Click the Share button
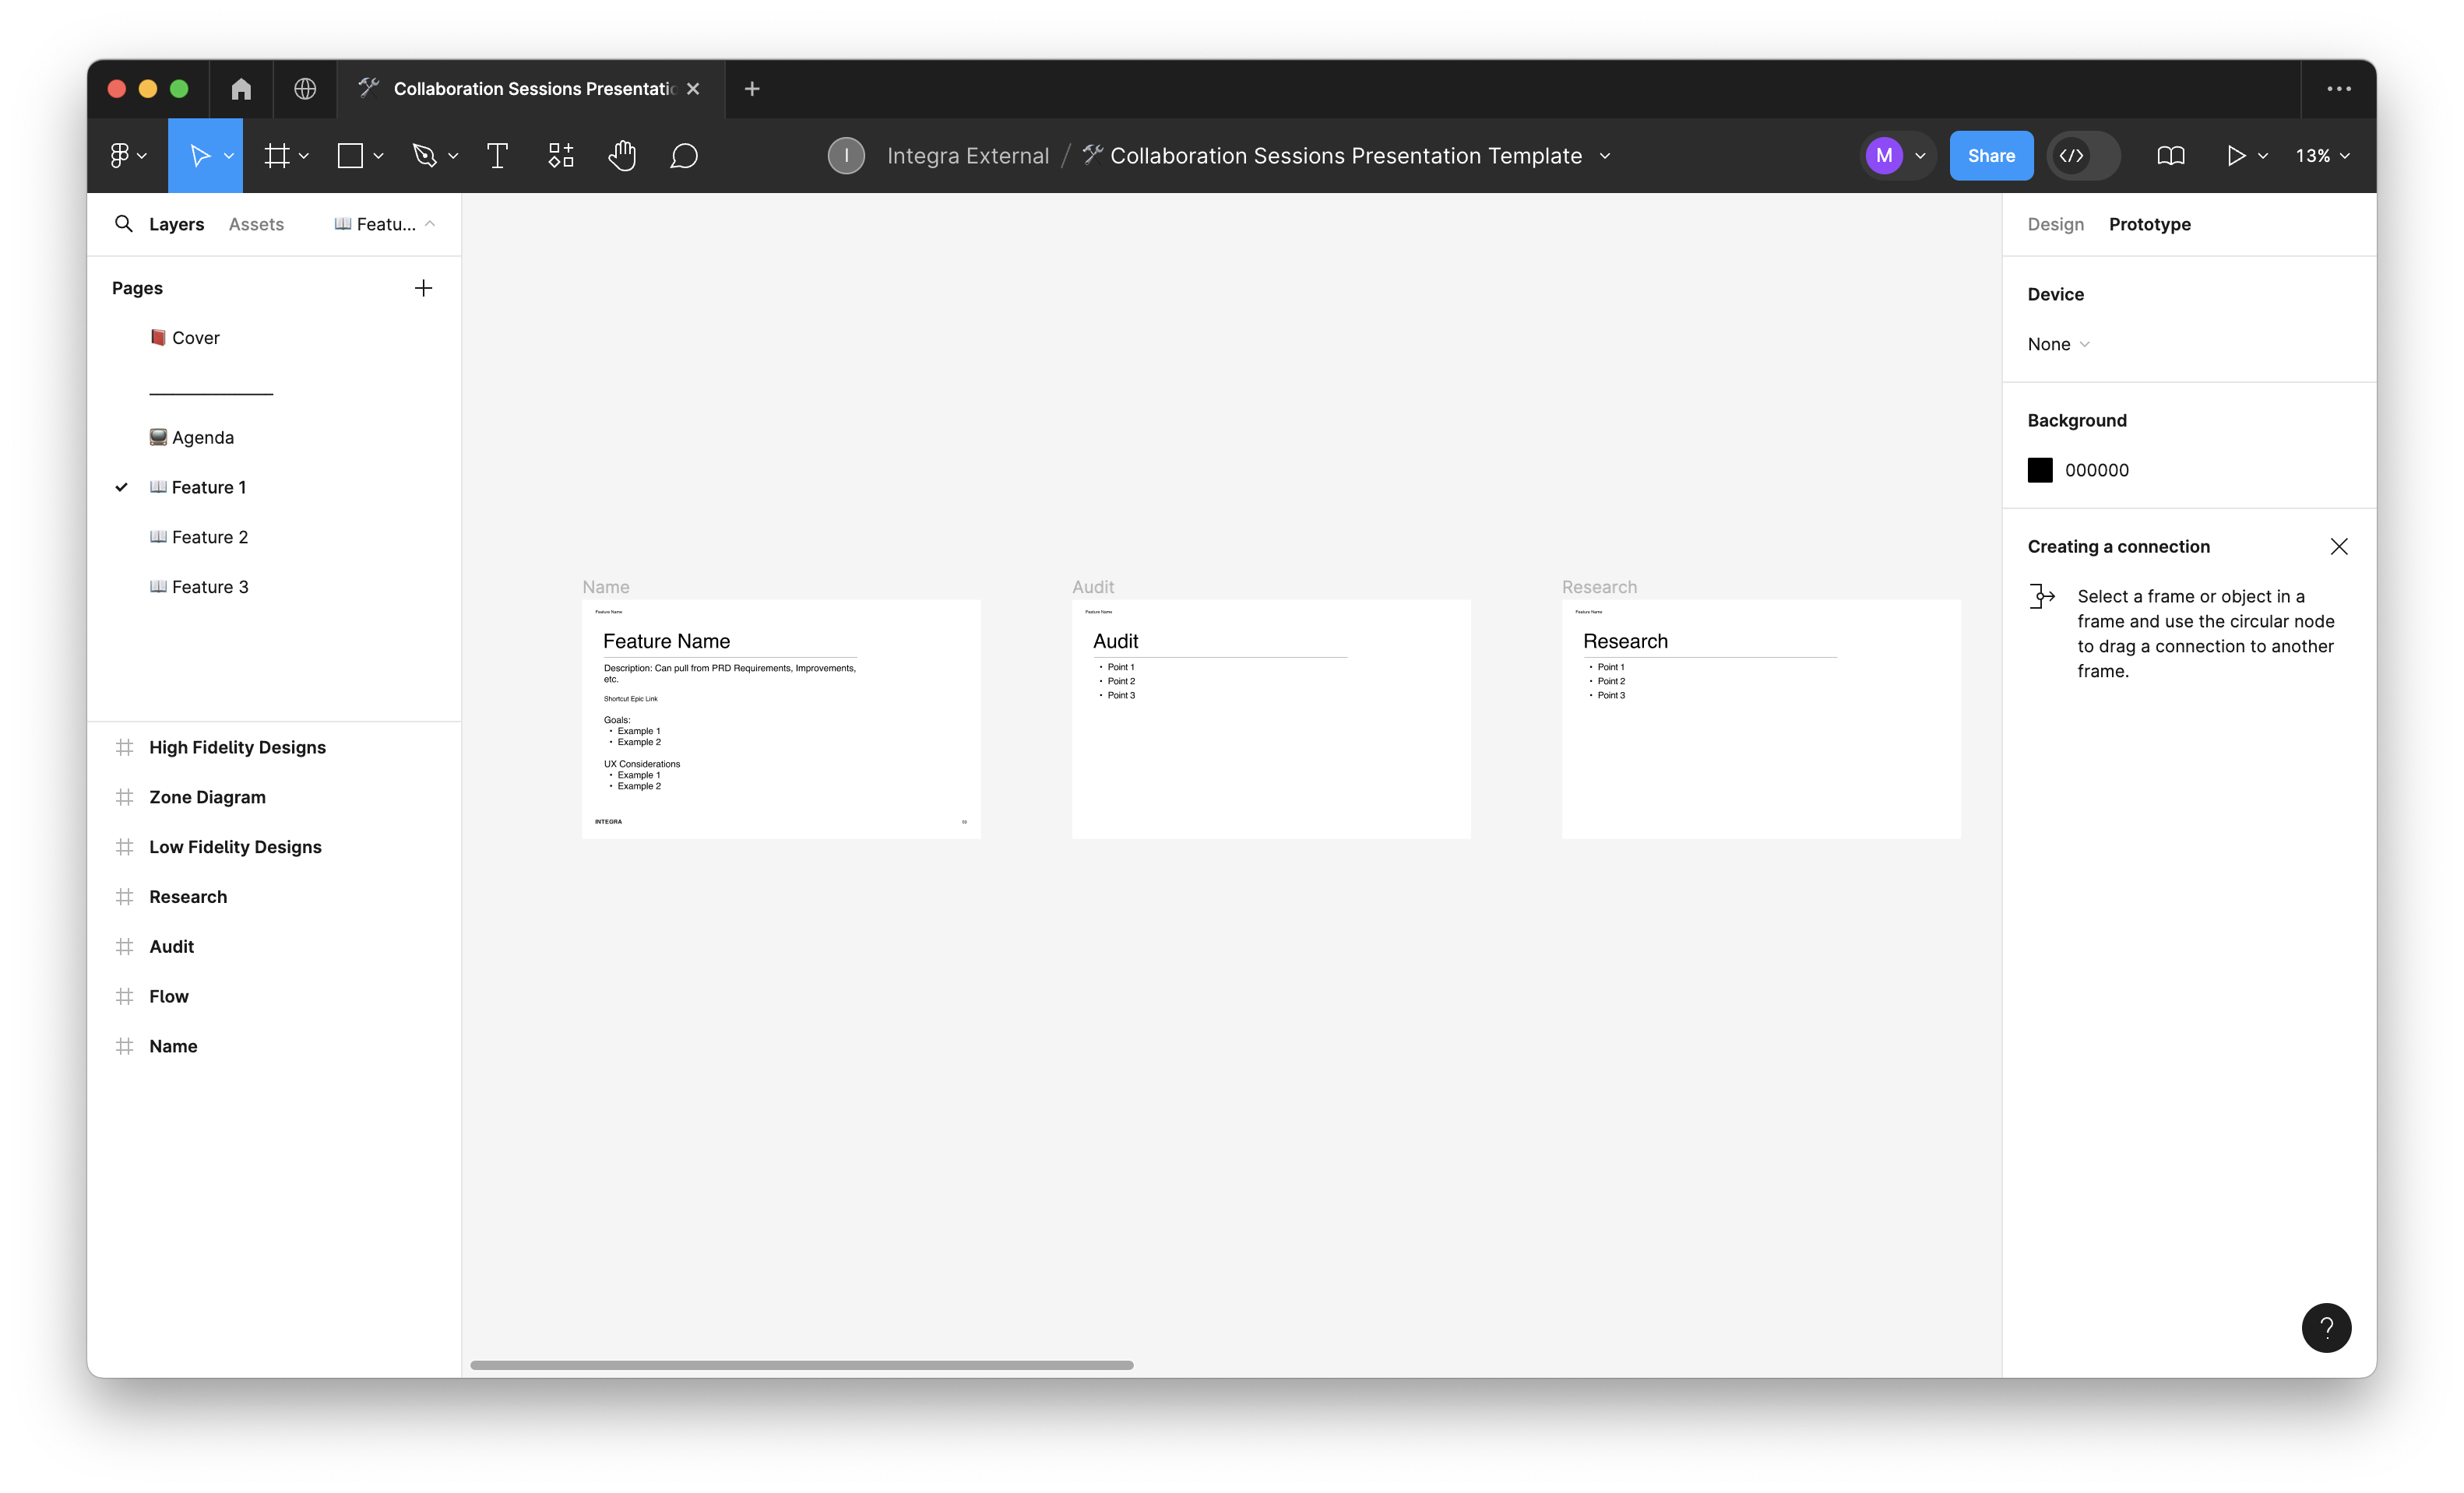This screenshot has height=1493, width=2464. (x=1989, y=155)
